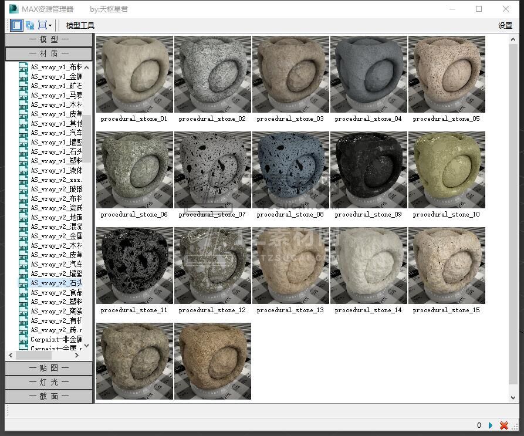Click the blue play arrow in status bar

click(x=491, y=425)
